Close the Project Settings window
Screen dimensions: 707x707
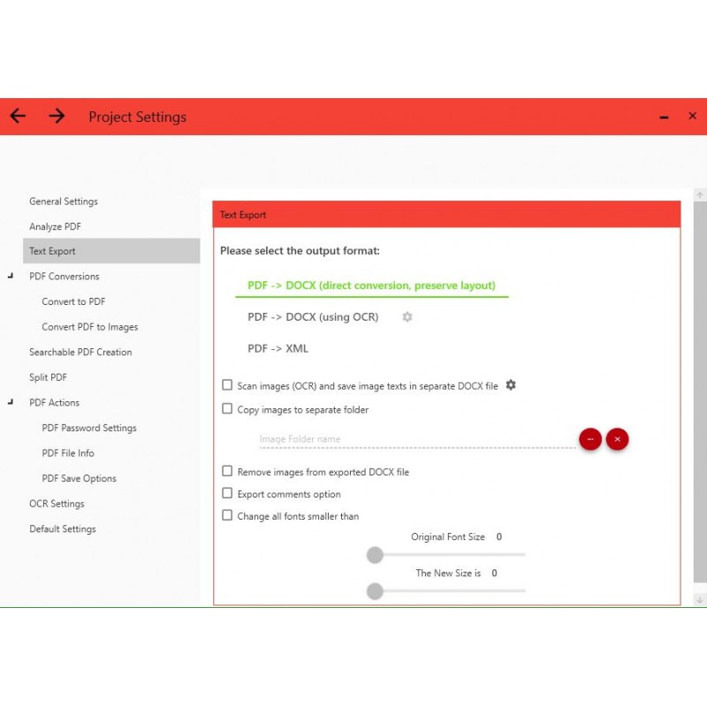pos(692,116)
